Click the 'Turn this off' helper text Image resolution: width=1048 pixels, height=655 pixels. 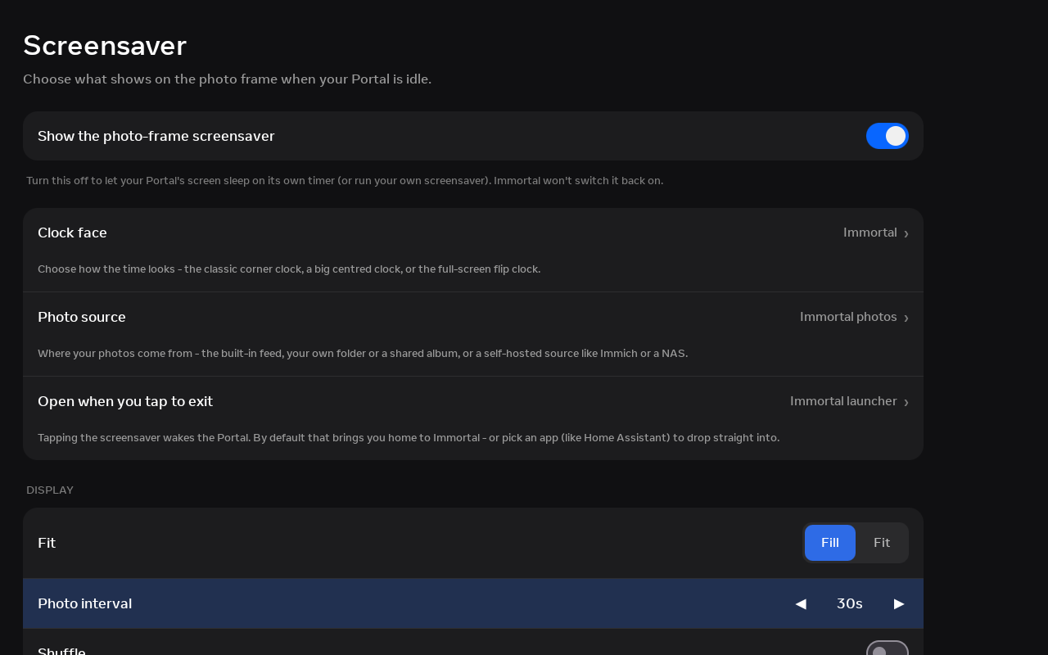pos(345,180)
